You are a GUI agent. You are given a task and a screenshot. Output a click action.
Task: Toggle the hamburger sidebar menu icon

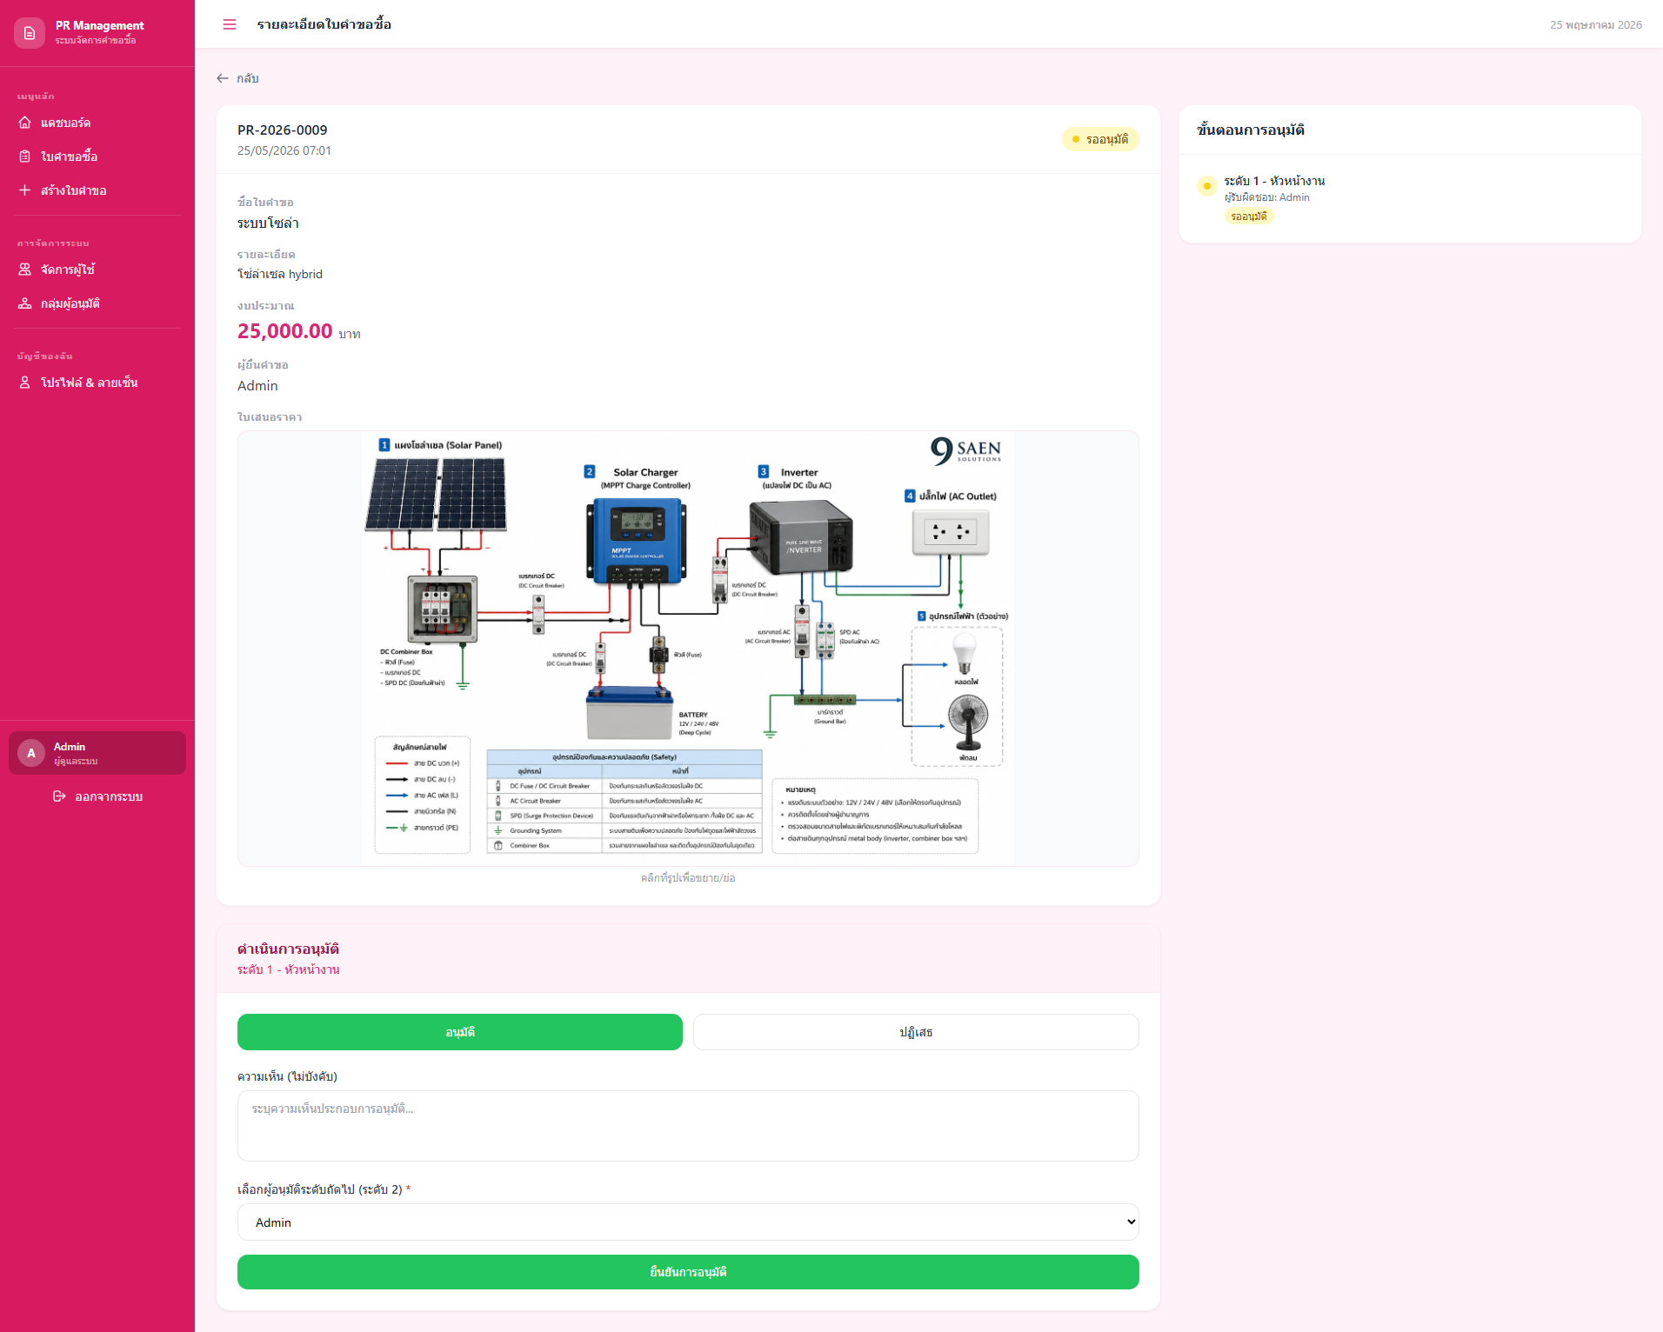click(230, 24)
